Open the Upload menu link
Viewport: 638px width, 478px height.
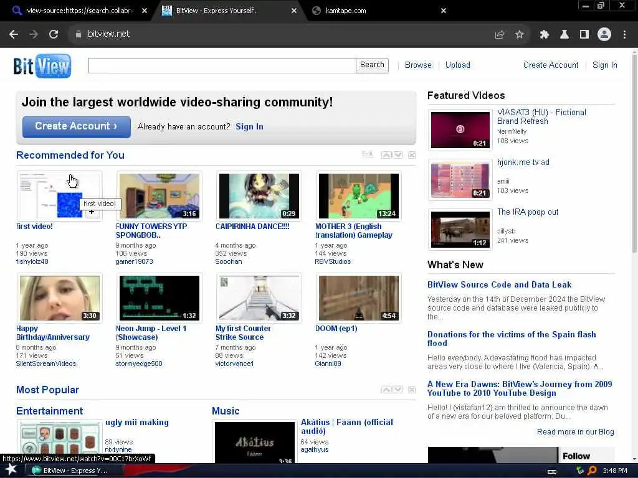coord(458,65)
